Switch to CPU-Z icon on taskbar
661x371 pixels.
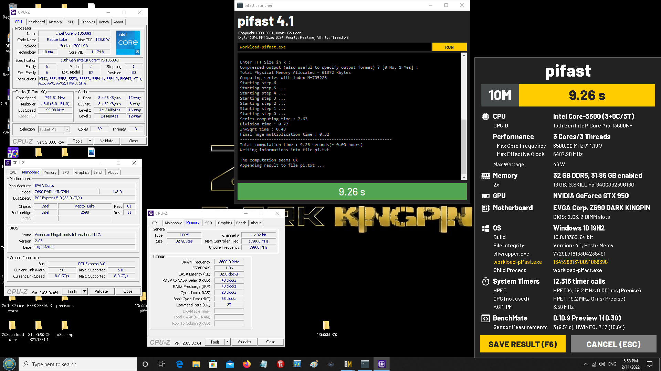pyautogui.click(x=381, y=364)
